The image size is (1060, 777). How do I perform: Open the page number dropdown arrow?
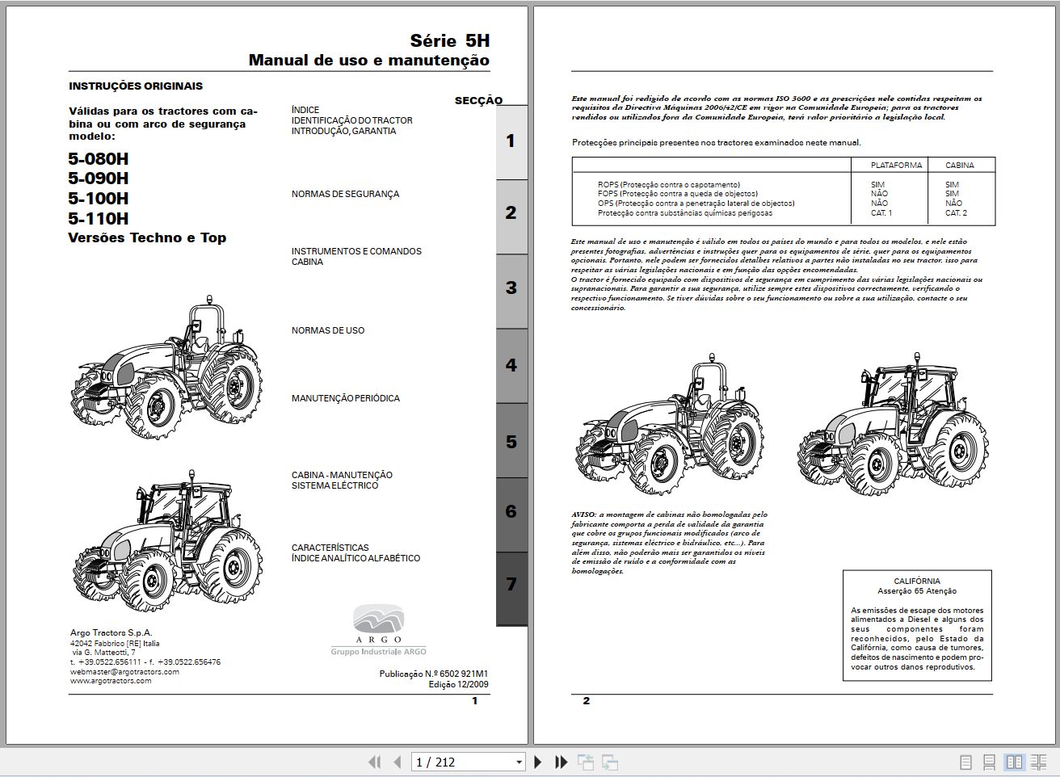click(x=519, y=762)
